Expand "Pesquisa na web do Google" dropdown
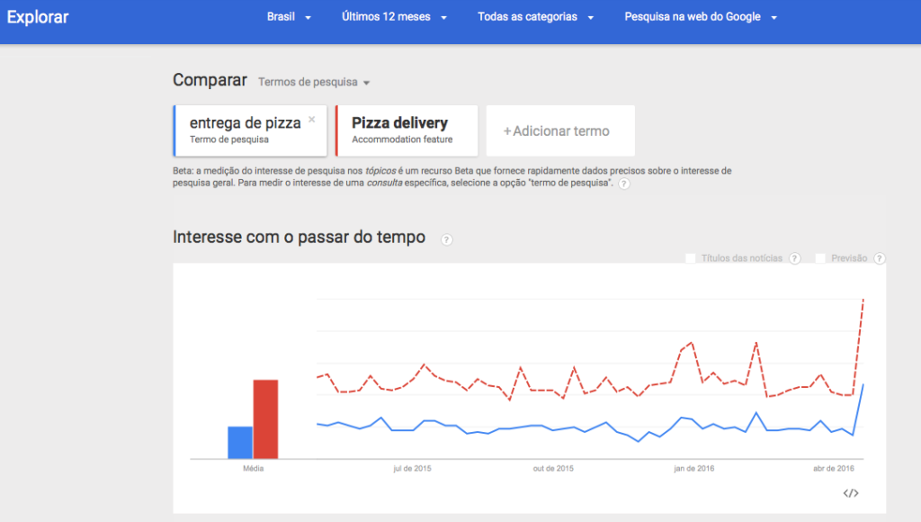The width and height of the screenshot is (921, 522). pos(700,17)
